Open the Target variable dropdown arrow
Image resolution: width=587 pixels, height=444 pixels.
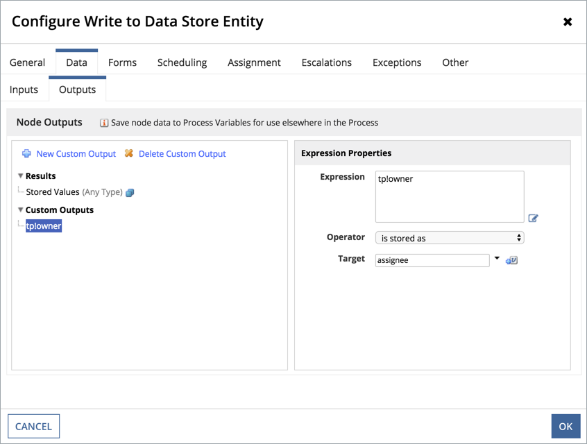tap(497, 259)
